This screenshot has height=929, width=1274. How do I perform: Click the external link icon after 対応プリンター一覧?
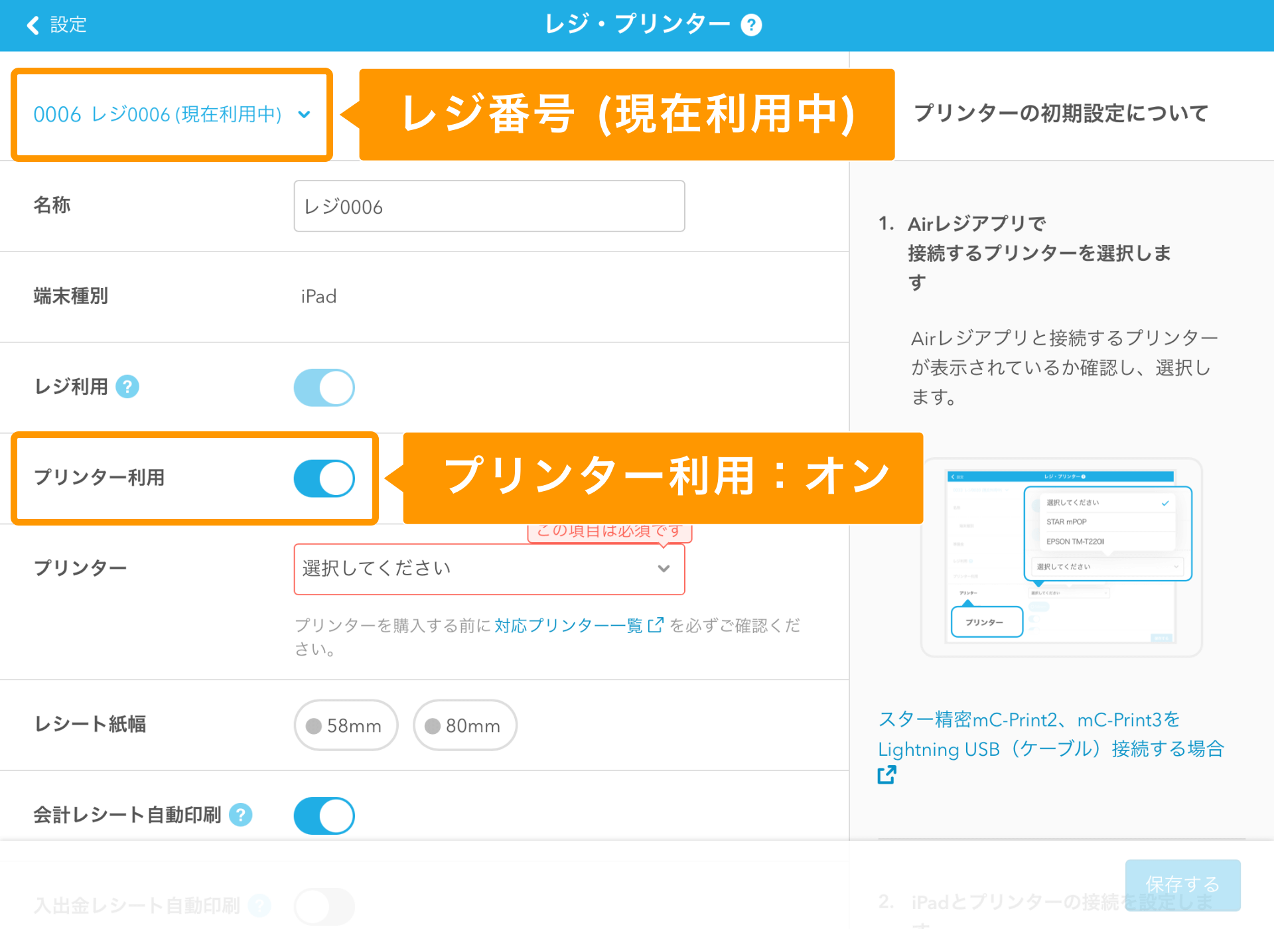[x=656, y=624]
